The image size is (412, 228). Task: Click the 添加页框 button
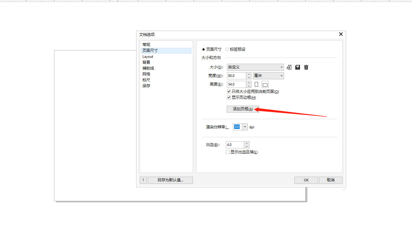[242, 109]
